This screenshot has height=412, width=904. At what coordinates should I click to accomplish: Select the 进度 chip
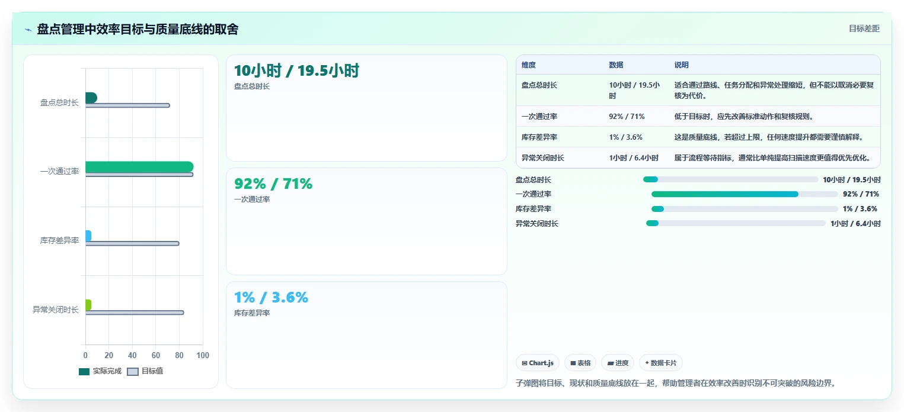point(618,363)
